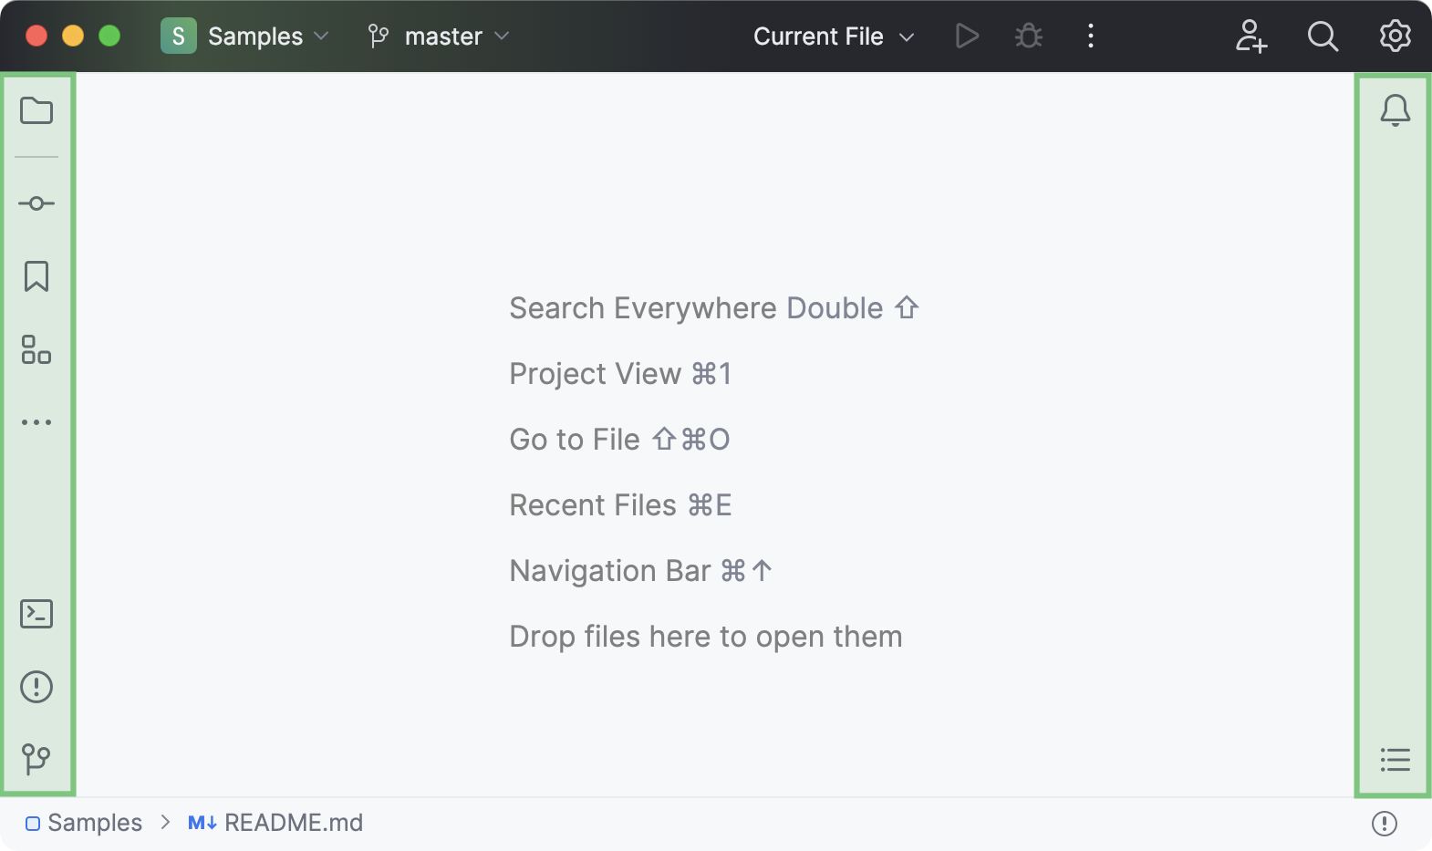Run the current file

[967, 36]
